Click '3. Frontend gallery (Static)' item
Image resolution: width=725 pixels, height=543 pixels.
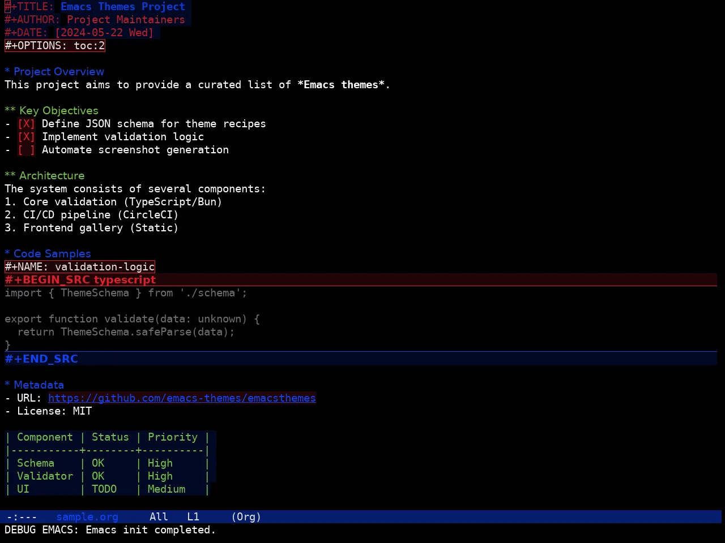pos(92,228)
